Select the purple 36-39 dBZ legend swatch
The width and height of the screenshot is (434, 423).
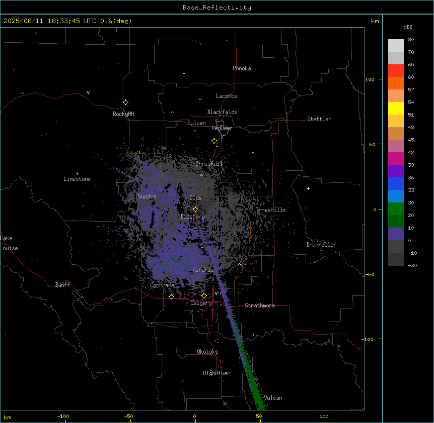point(396,171)
